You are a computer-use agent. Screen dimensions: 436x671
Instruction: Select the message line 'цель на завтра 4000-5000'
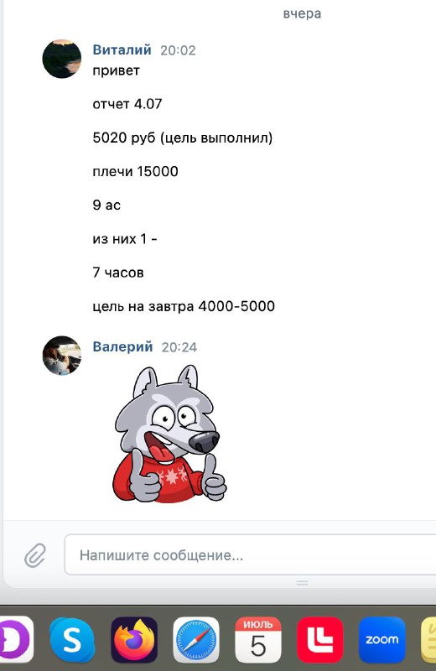click(x=184, y=306)
